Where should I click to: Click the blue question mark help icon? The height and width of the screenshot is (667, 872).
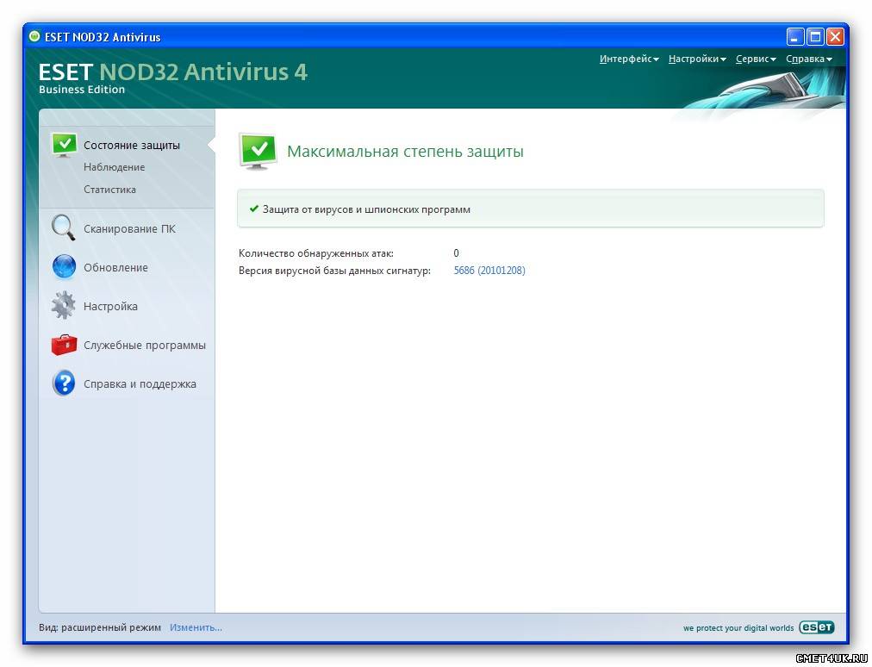64,383
